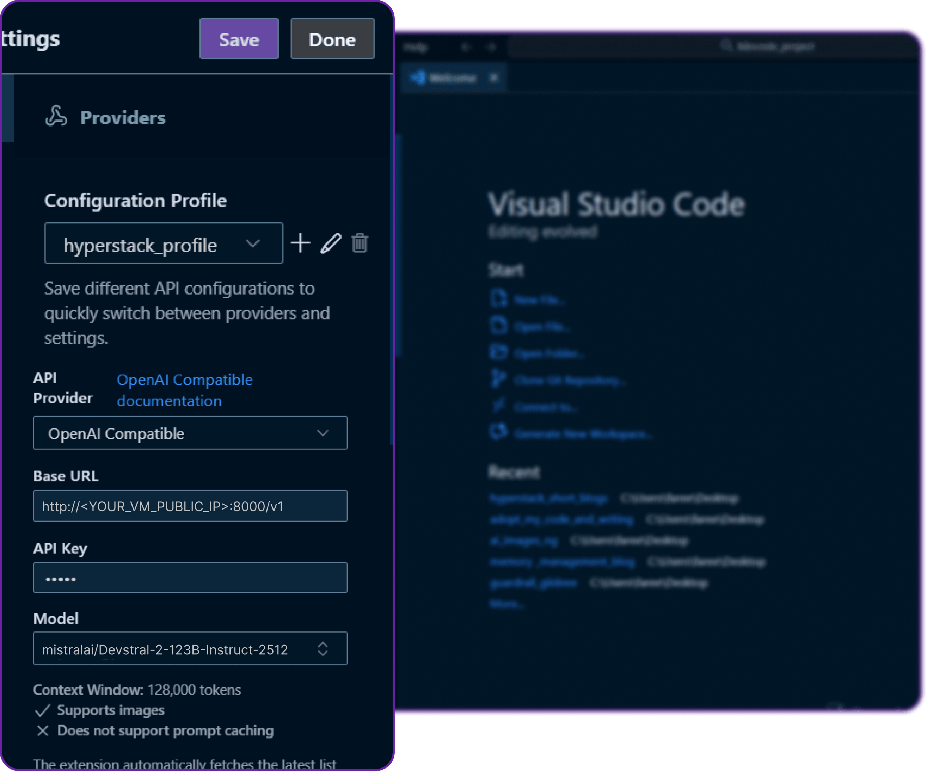Rename hyperstack_profile using the pencil icon
This screenshot has width=927, height=771.
point(331,243)
